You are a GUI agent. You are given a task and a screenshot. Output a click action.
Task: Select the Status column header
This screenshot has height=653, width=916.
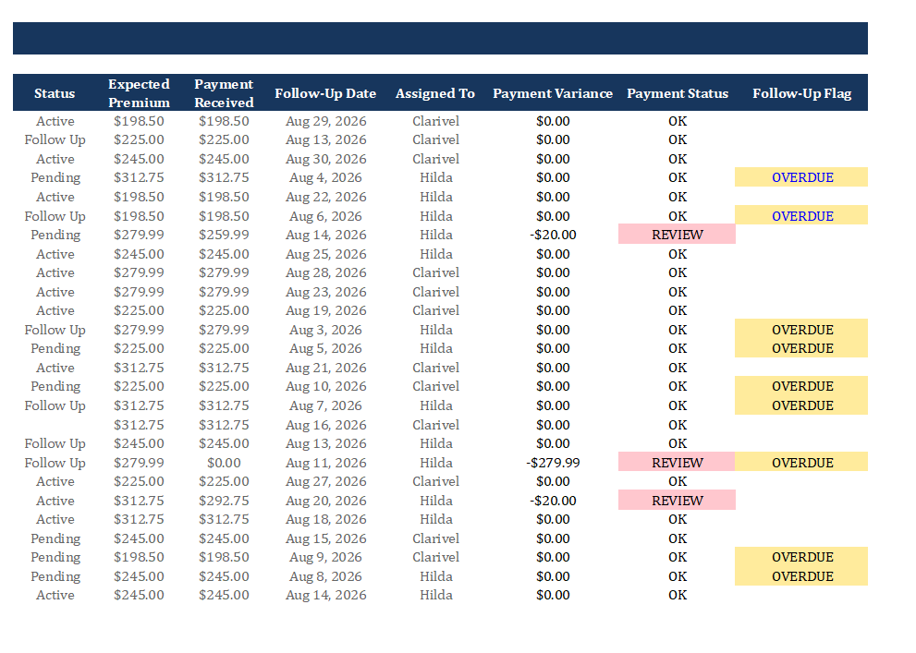[x=55, y=92]
